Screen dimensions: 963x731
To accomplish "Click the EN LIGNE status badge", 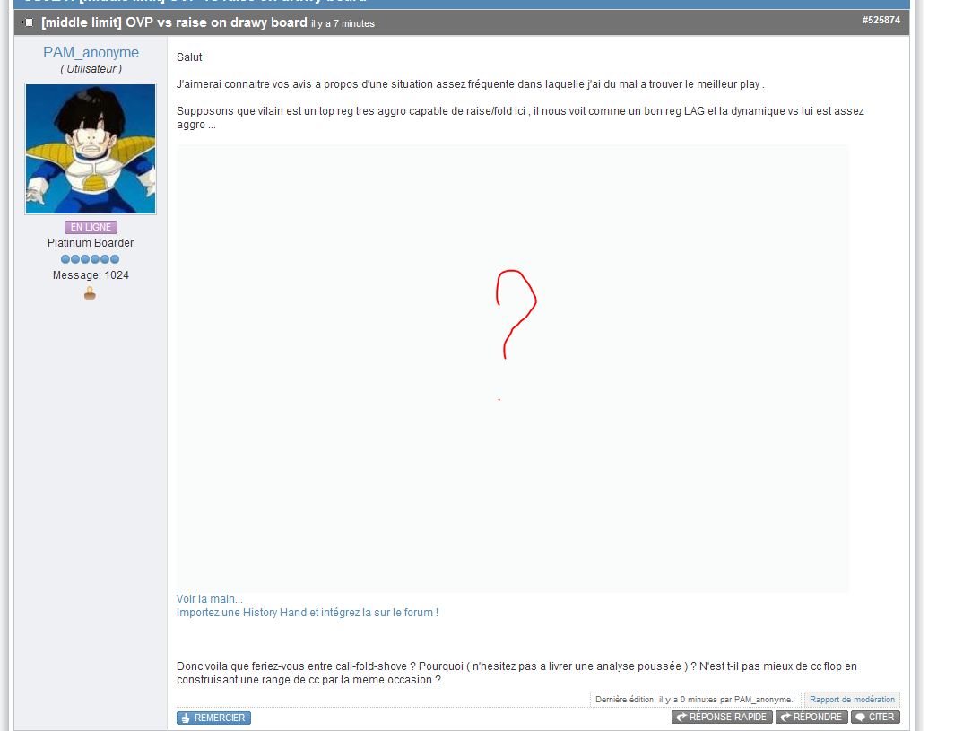I will [x=91, y=227].
